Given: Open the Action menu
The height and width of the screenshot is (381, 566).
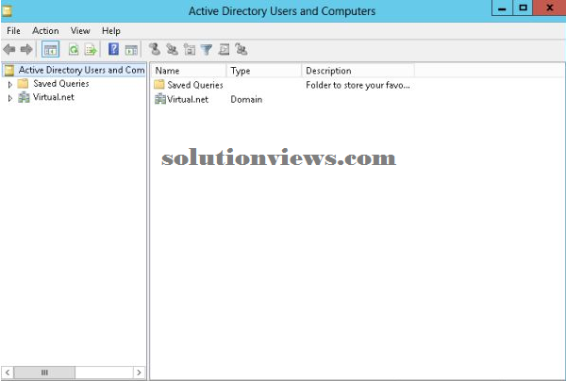Looking at the screenshot, I should (45, 31).
